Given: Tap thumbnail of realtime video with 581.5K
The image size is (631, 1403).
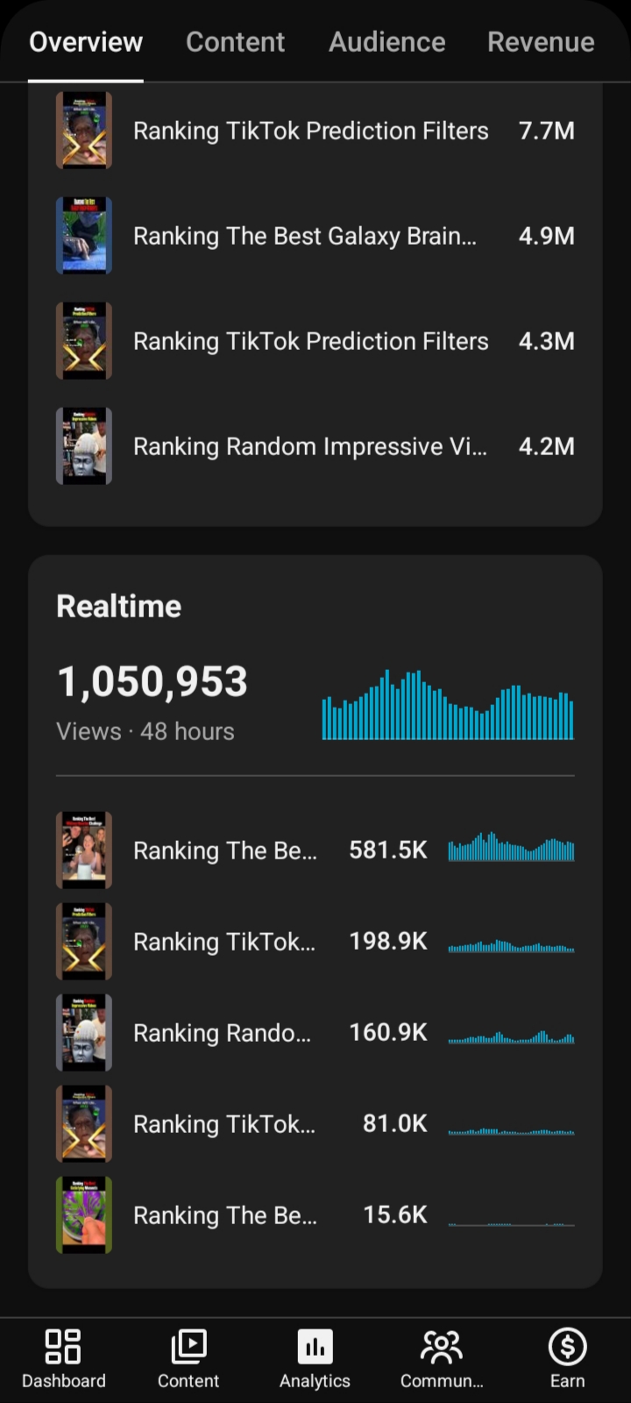Looking at the screenshot, I should click(84, 851).
